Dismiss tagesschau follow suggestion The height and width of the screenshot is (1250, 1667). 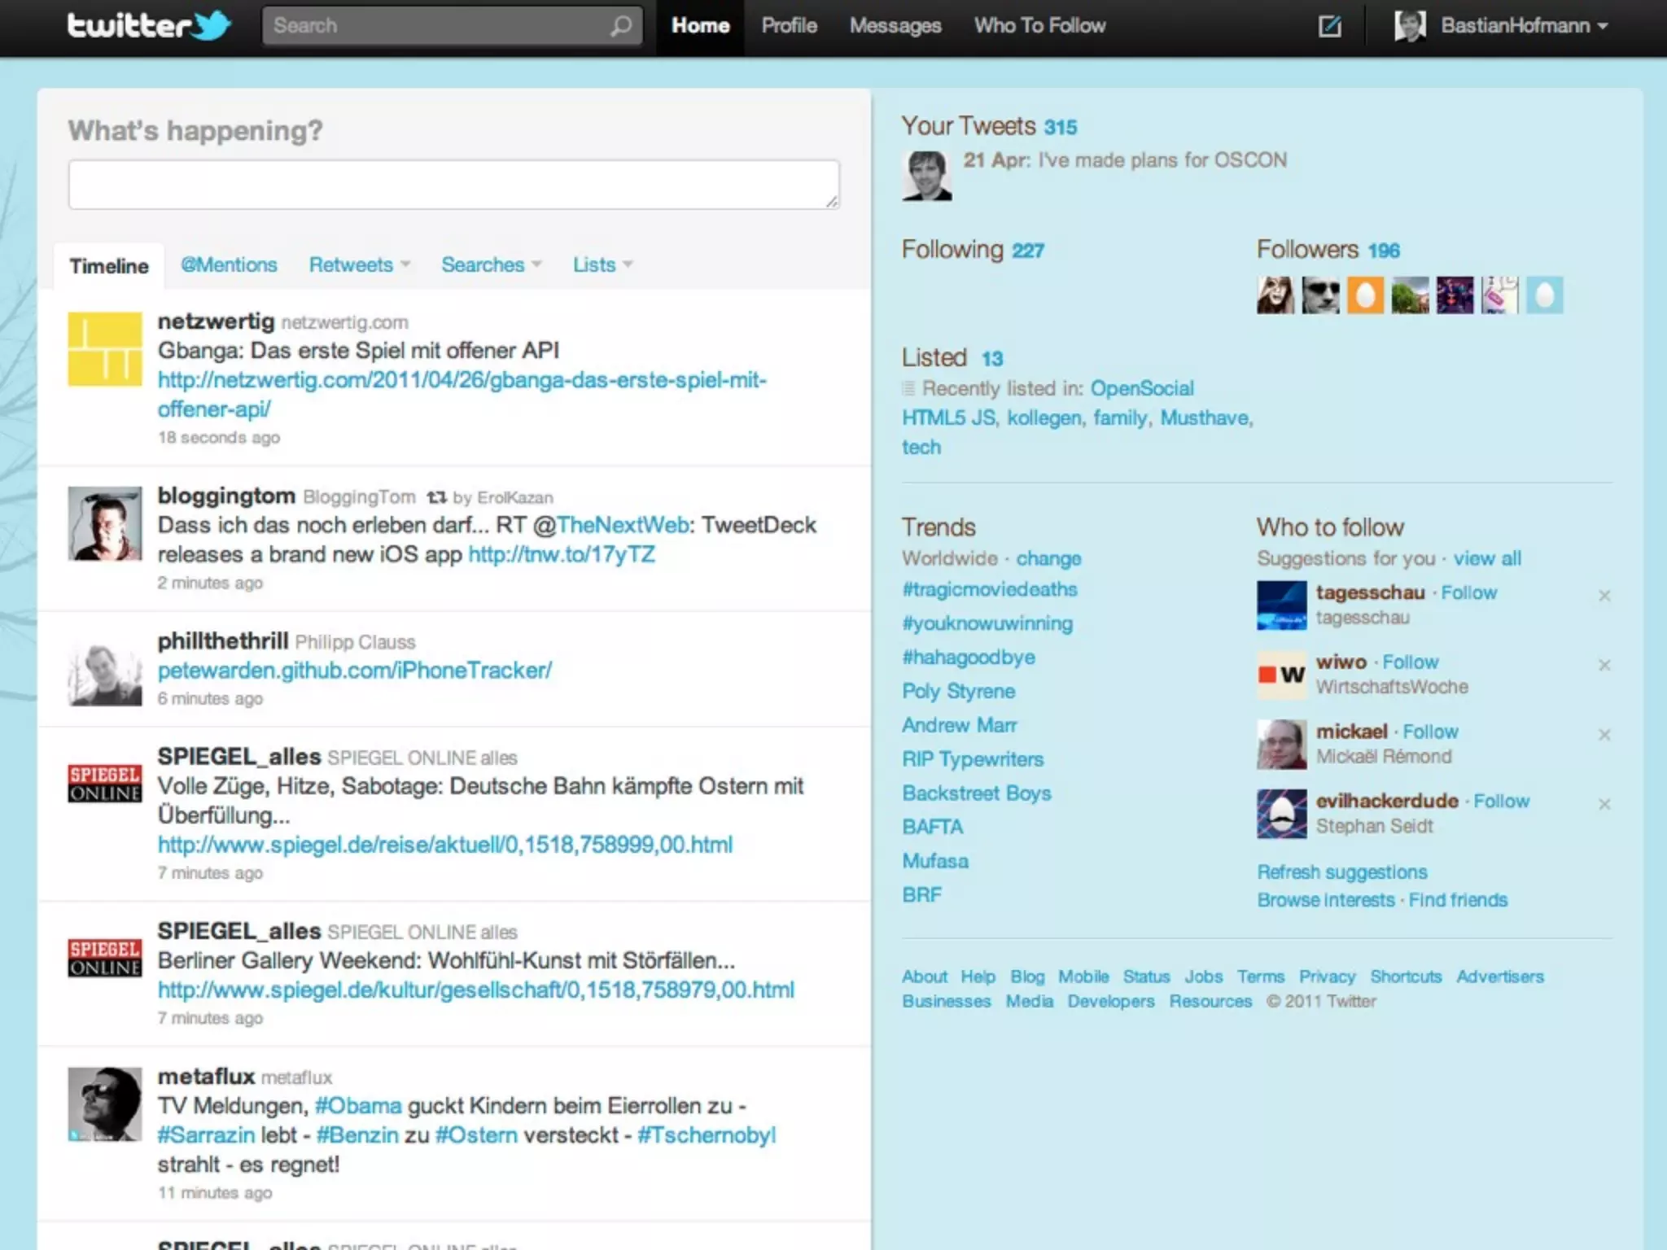click(1604, 596)
